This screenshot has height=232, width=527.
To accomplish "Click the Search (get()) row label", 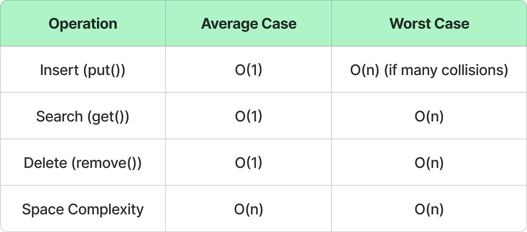I will (83, 116).
